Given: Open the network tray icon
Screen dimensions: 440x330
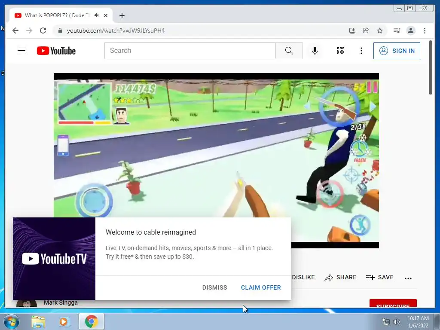Looking at the screenshot, I should [386, 322].
